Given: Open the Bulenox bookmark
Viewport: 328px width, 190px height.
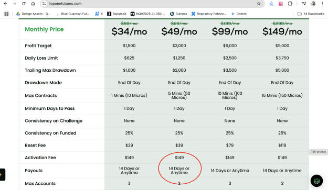Looking at the screenshot, I should coord(178,14).
